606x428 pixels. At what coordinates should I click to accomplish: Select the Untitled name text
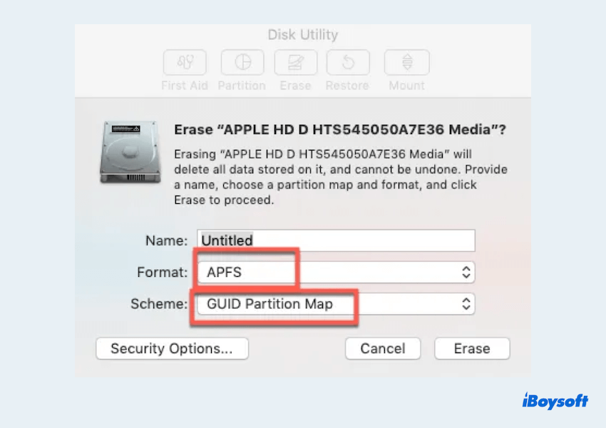[x=227, y=240]
